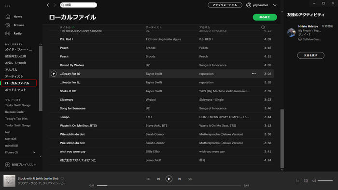Open artist Wrabel link

click(x=151, y=100)
